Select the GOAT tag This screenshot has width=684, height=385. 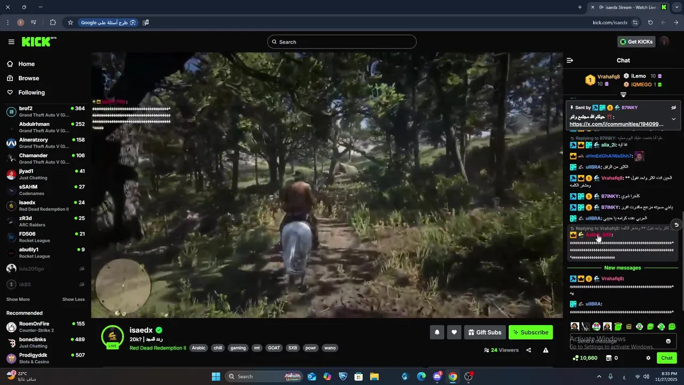274,348
